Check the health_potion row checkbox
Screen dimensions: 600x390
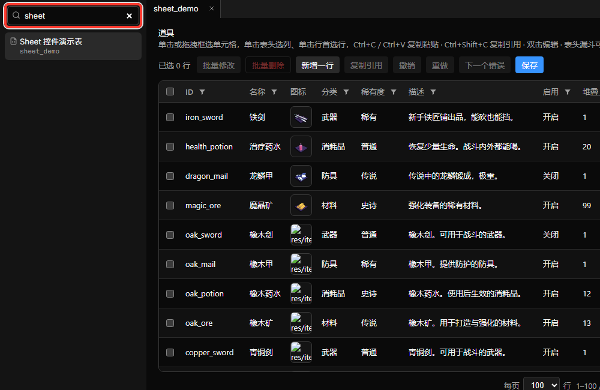pyautogui.click(x=170, y=146)
